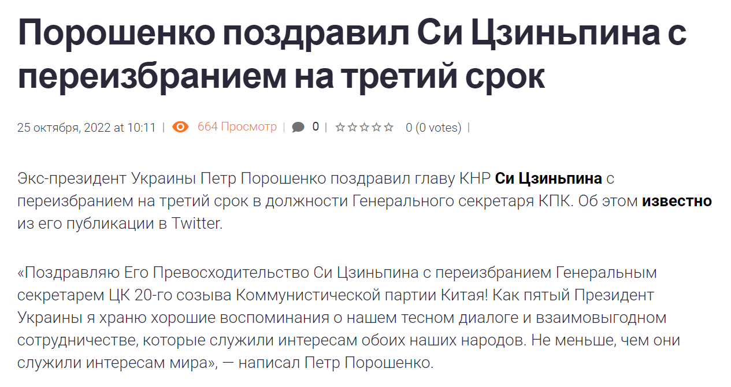Open the bold 'Си Цзиньпина' link
Viewport: 731px width, 387px height.
click(548, 178)
